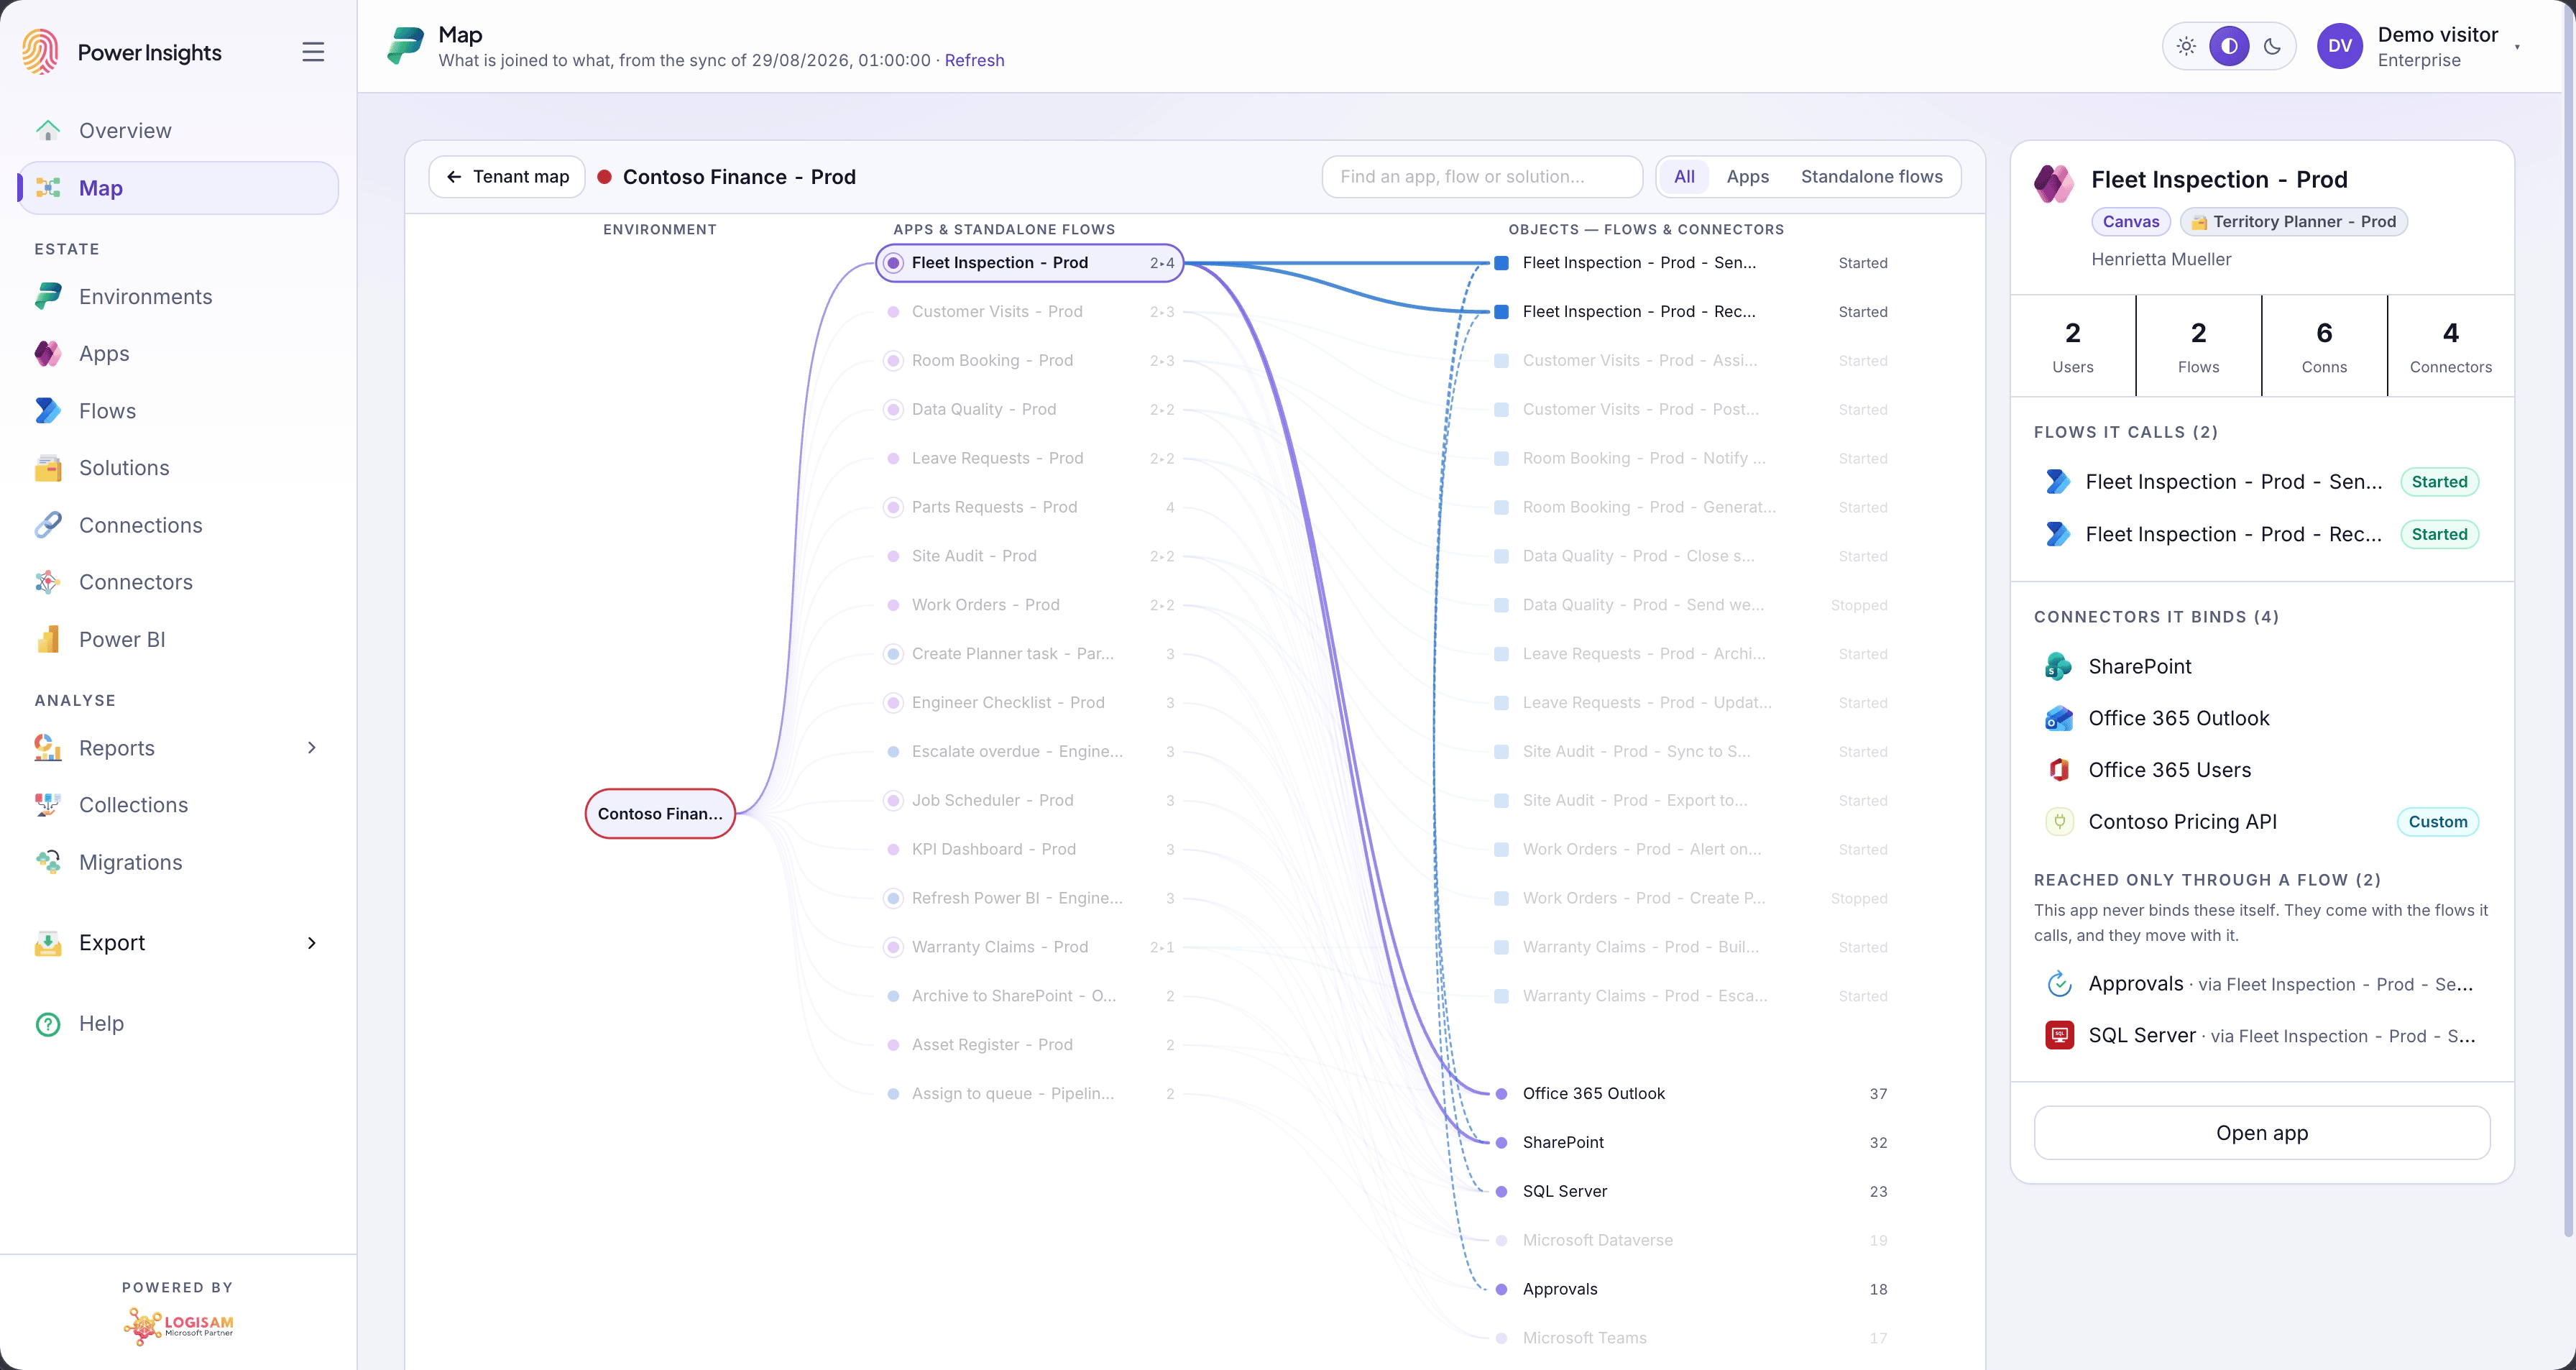Open the Migrations page
Screen dimensions: 2576x1370
pos(178,862)
